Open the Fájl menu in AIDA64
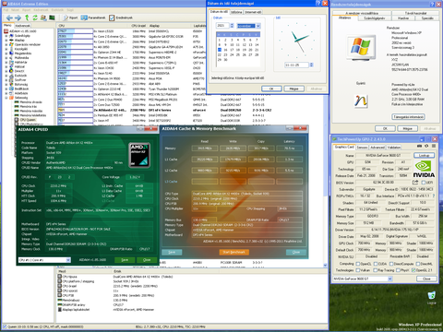 coord(6,10)
